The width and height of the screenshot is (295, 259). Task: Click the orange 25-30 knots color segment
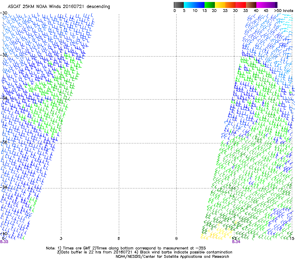pyautogui.click(x=230, y=5)
